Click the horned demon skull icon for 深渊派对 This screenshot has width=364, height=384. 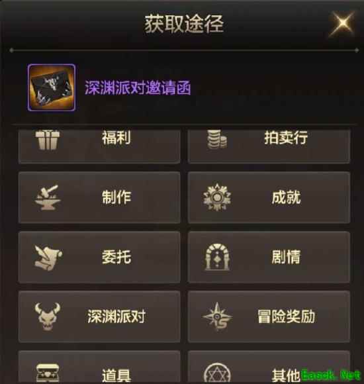click(x=48, y=316)
